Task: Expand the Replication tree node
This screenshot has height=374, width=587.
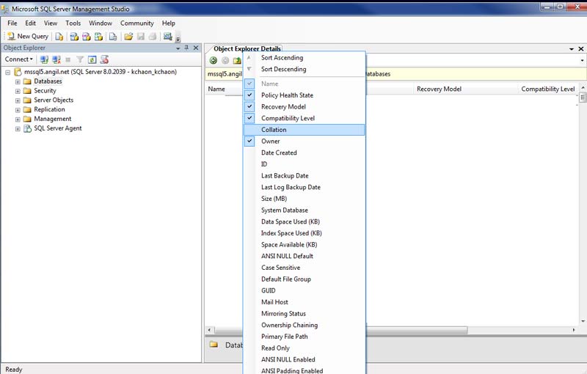Action: [18, 110]
